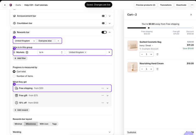Viewport: 196px width, 135px height.
Task: Add a new group with the plus icon
Action: (58, 41)
